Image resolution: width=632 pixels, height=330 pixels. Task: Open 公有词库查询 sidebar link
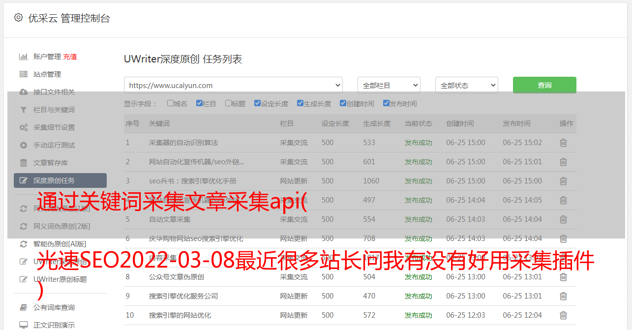click(x=54, y=307)
